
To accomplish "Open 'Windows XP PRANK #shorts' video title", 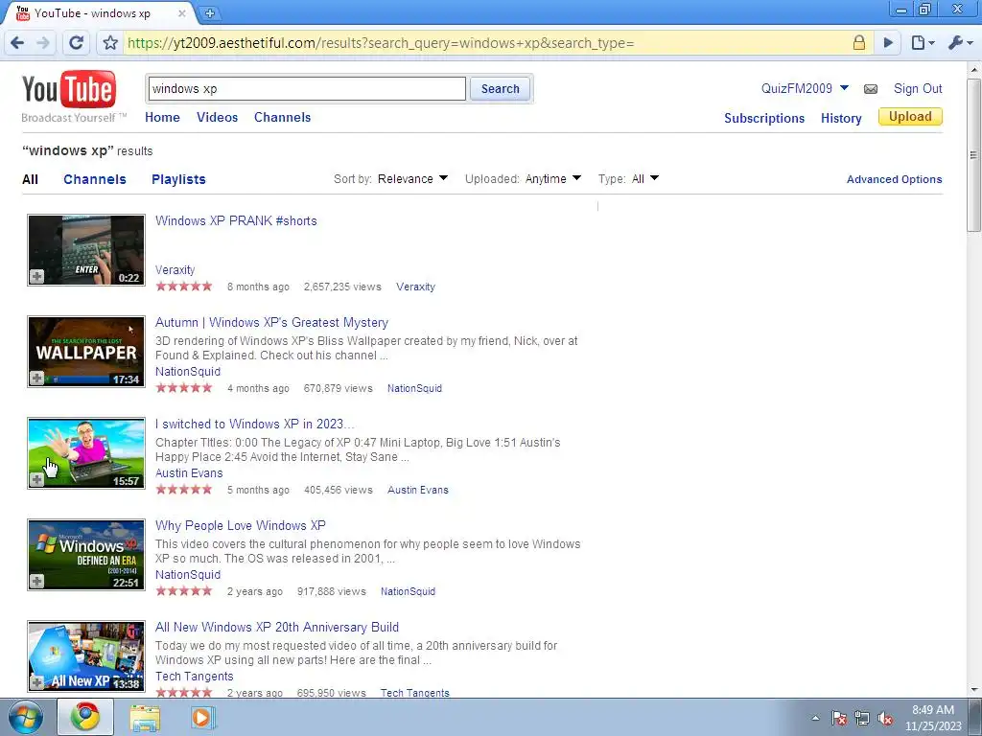I will pyautogui.click(x=236, y=220).
